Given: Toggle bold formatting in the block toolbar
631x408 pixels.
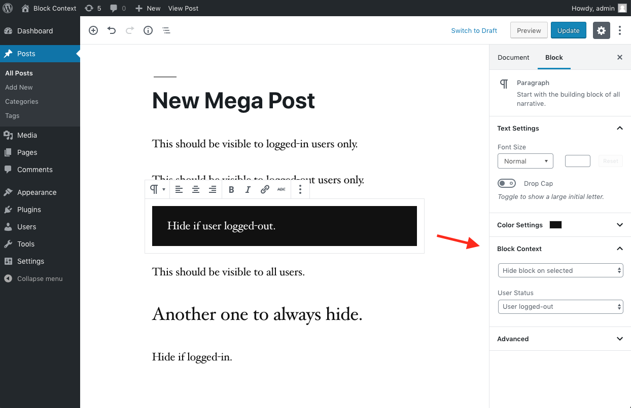Looking at the screenshot, I should 231,189.
